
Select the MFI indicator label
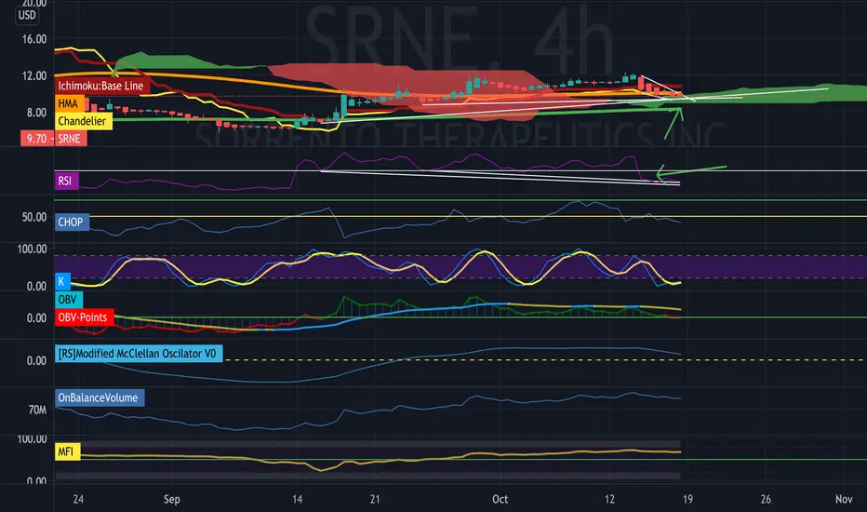point(67,451)
